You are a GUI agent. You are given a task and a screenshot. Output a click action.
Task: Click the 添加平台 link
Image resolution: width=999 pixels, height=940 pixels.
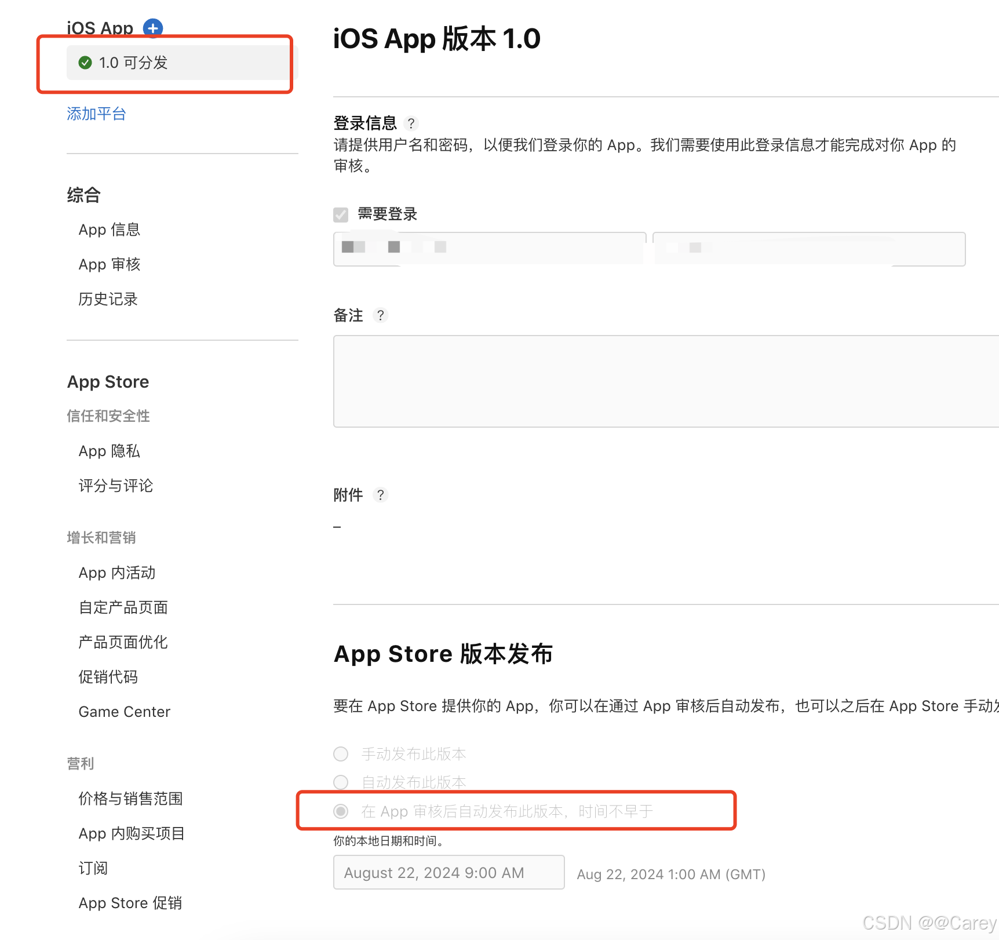96,114
